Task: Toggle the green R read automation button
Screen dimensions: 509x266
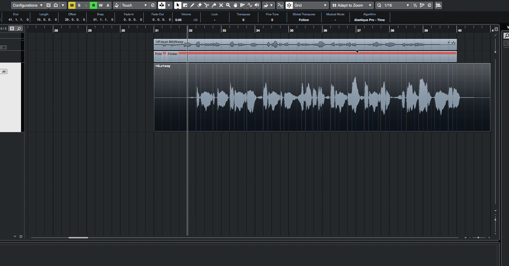Action: (x=93, y=5)
